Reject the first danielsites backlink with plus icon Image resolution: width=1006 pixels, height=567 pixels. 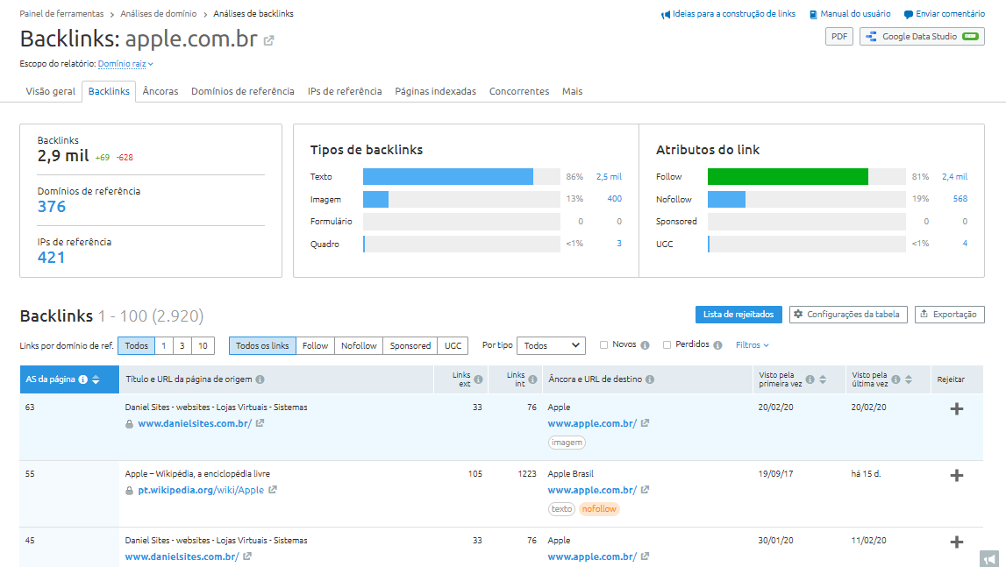[957, 408]
